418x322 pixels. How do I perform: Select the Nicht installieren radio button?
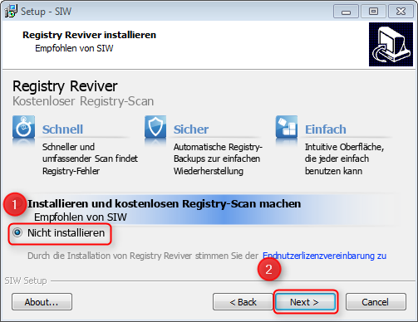(x=17, y=232)
